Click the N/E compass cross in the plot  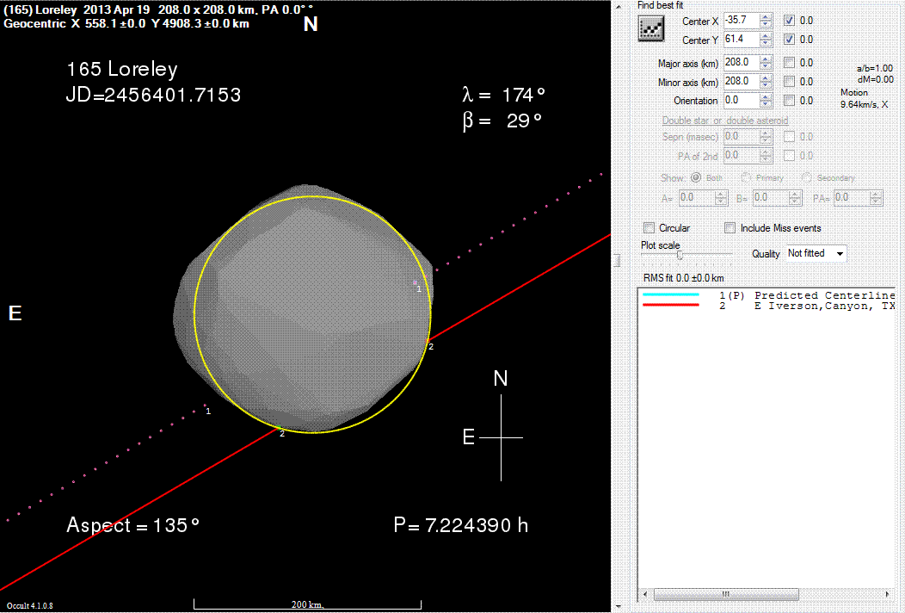click(501, 437)
